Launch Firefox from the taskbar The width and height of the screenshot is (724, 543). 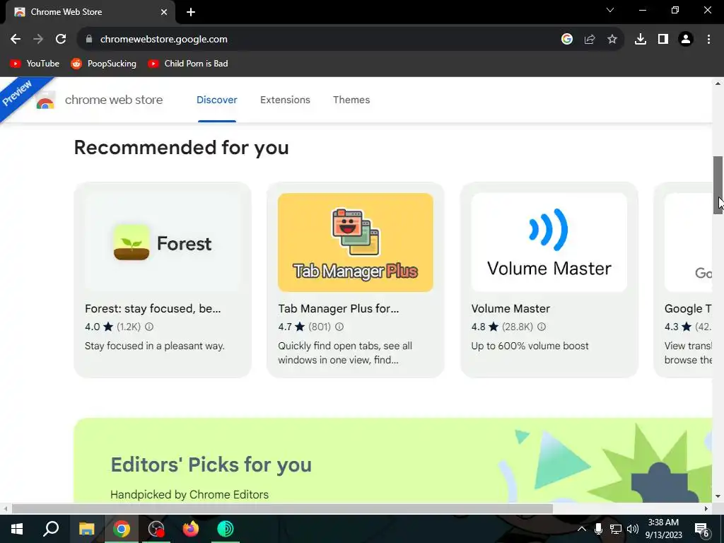tap(191, 529)
